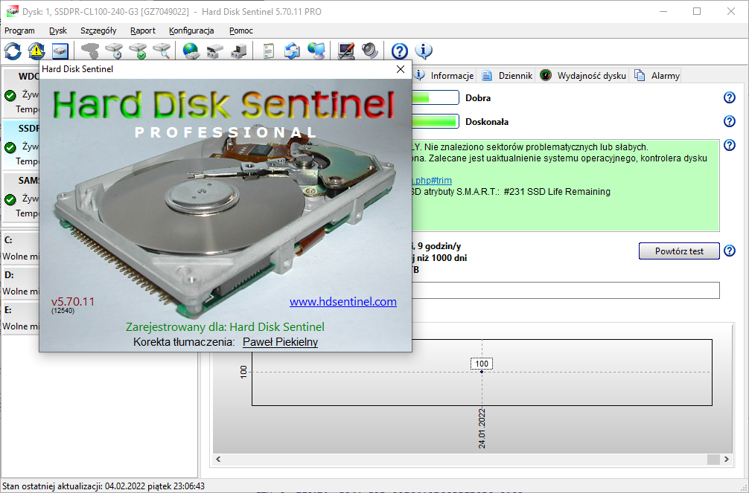Click disk icon with magnifying glass
Screen dimensions: 749x493
pyautogui.click(x=162, y=51)
